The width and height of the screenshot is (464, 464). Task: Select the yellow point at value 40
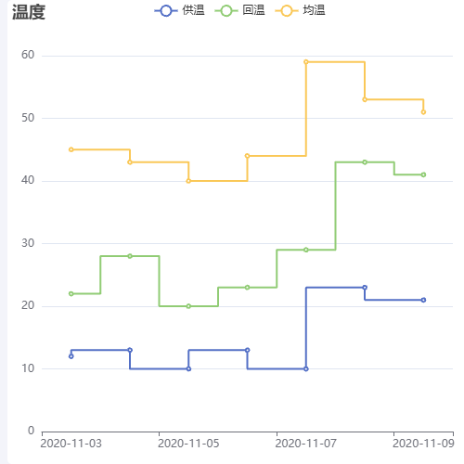(x=188, y=181)
